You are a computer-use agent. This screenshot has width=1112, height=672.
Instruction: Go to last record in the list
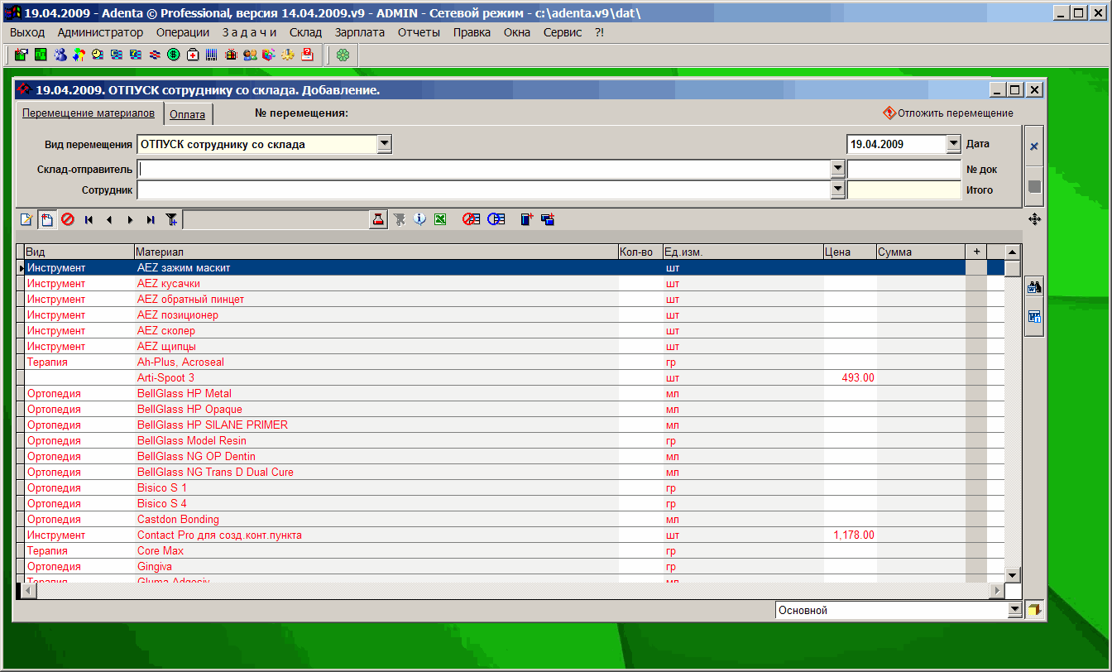pos(151,219)
